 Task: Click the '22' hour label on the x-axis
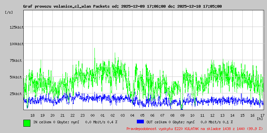pos(72,115)
